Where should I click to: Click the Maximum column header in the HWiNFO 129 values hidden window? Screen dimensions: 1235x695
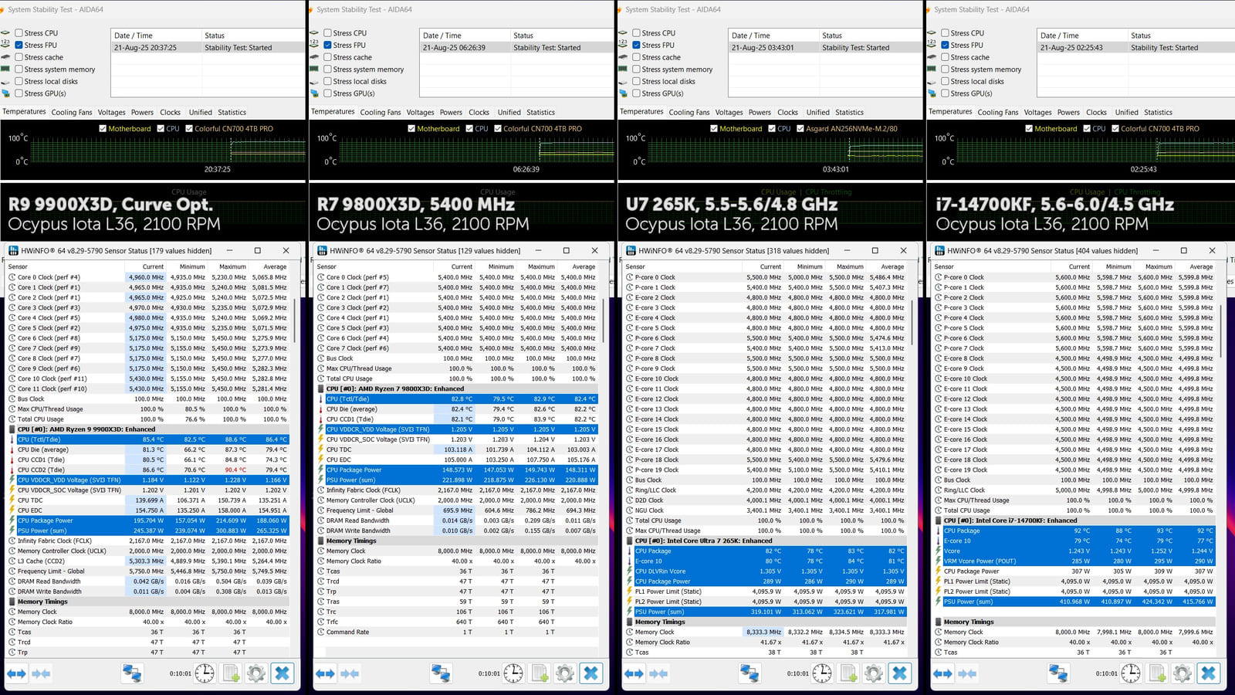click(x=536, y=266)
